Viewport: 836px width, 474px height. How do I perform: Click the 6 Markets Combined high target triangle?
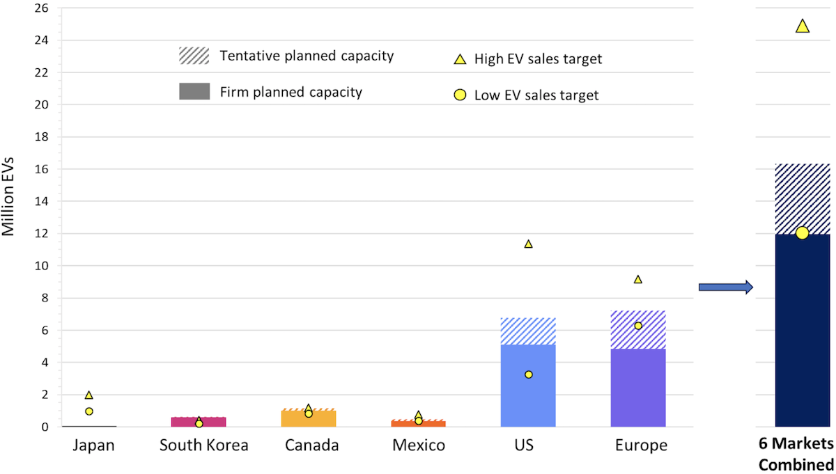(x=802, y=26)
